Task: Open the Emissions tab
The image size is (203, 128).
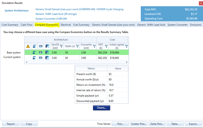Action: pyautogui.click(x=196, y=25)
